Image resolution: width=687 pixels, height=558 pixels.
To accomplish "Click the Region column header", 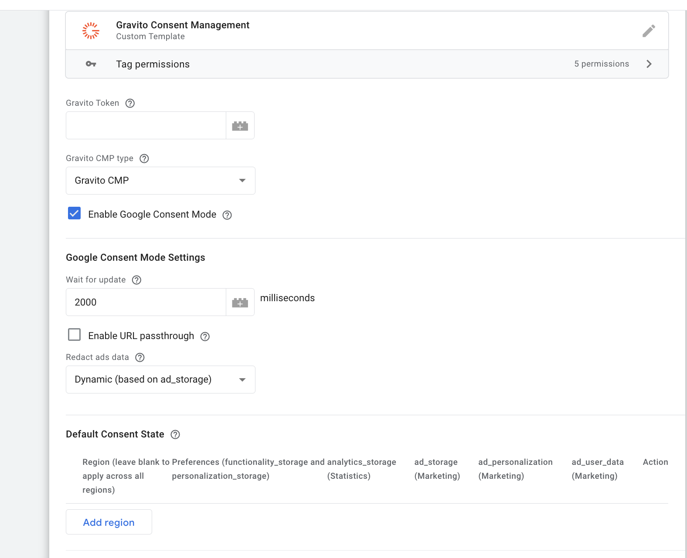I will [x=126, y=476].
